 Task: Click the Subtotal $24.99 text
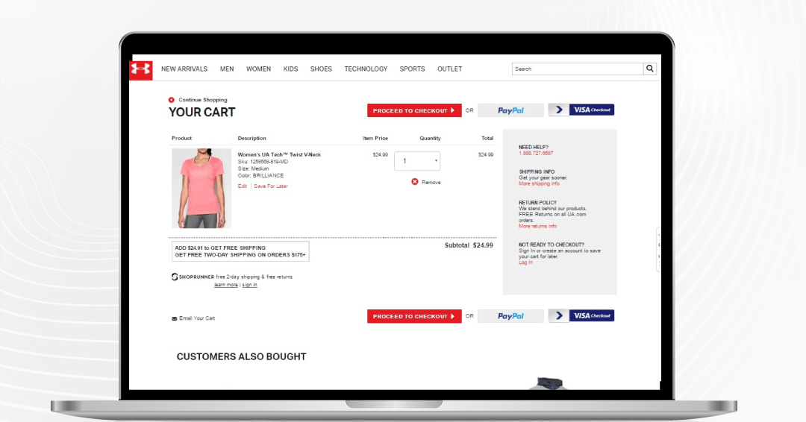469,245
